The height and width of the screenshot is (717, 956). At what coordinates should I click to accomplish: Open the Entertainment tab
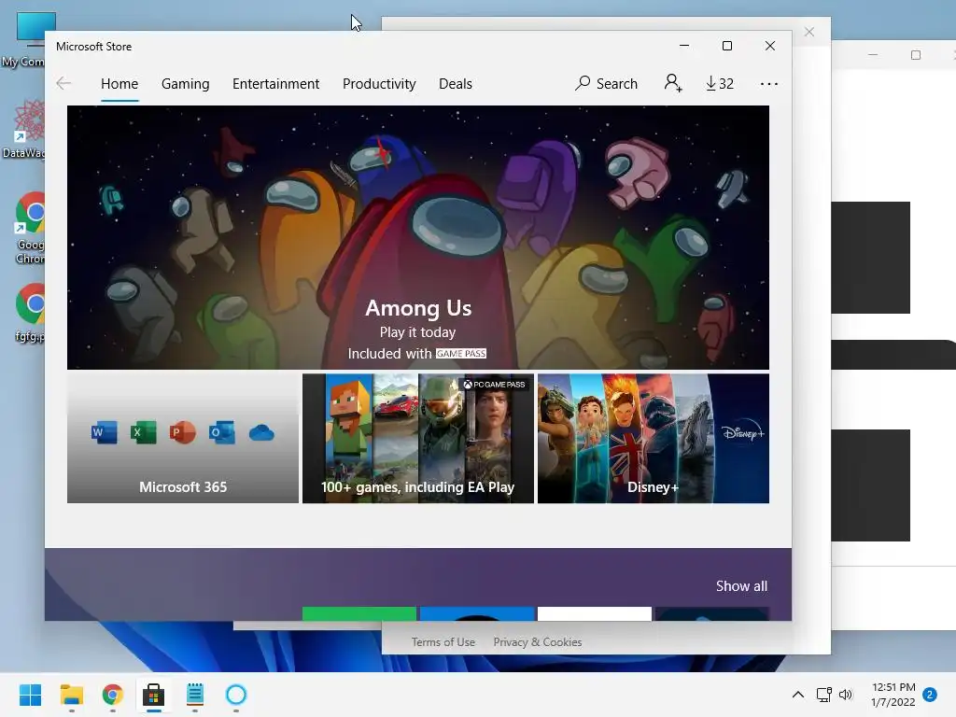click(x=275, y=83)
